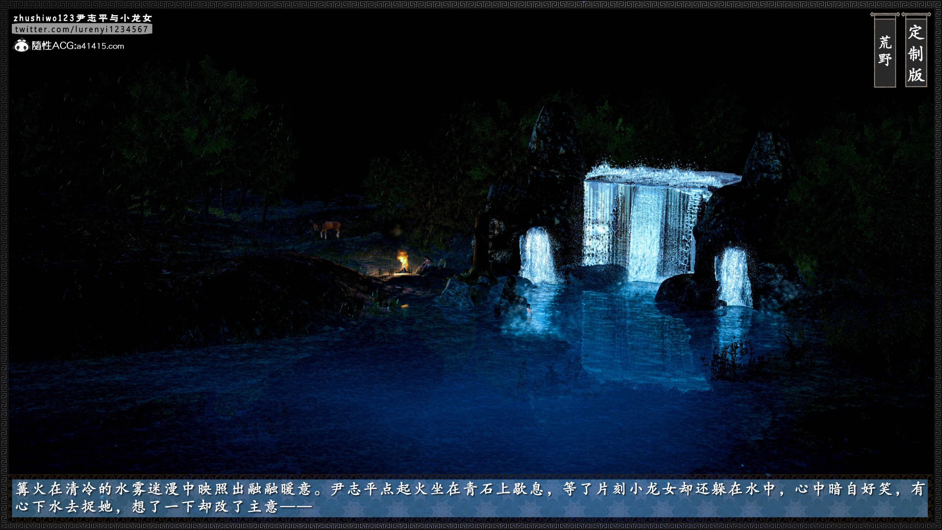Select the 定制版 vertical banner
The height and width of the screenshot is (530, 942).
[916, 51]
